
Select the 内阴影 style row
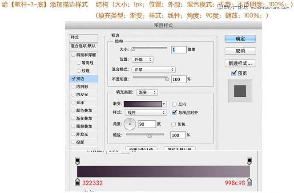coord(84,86)
